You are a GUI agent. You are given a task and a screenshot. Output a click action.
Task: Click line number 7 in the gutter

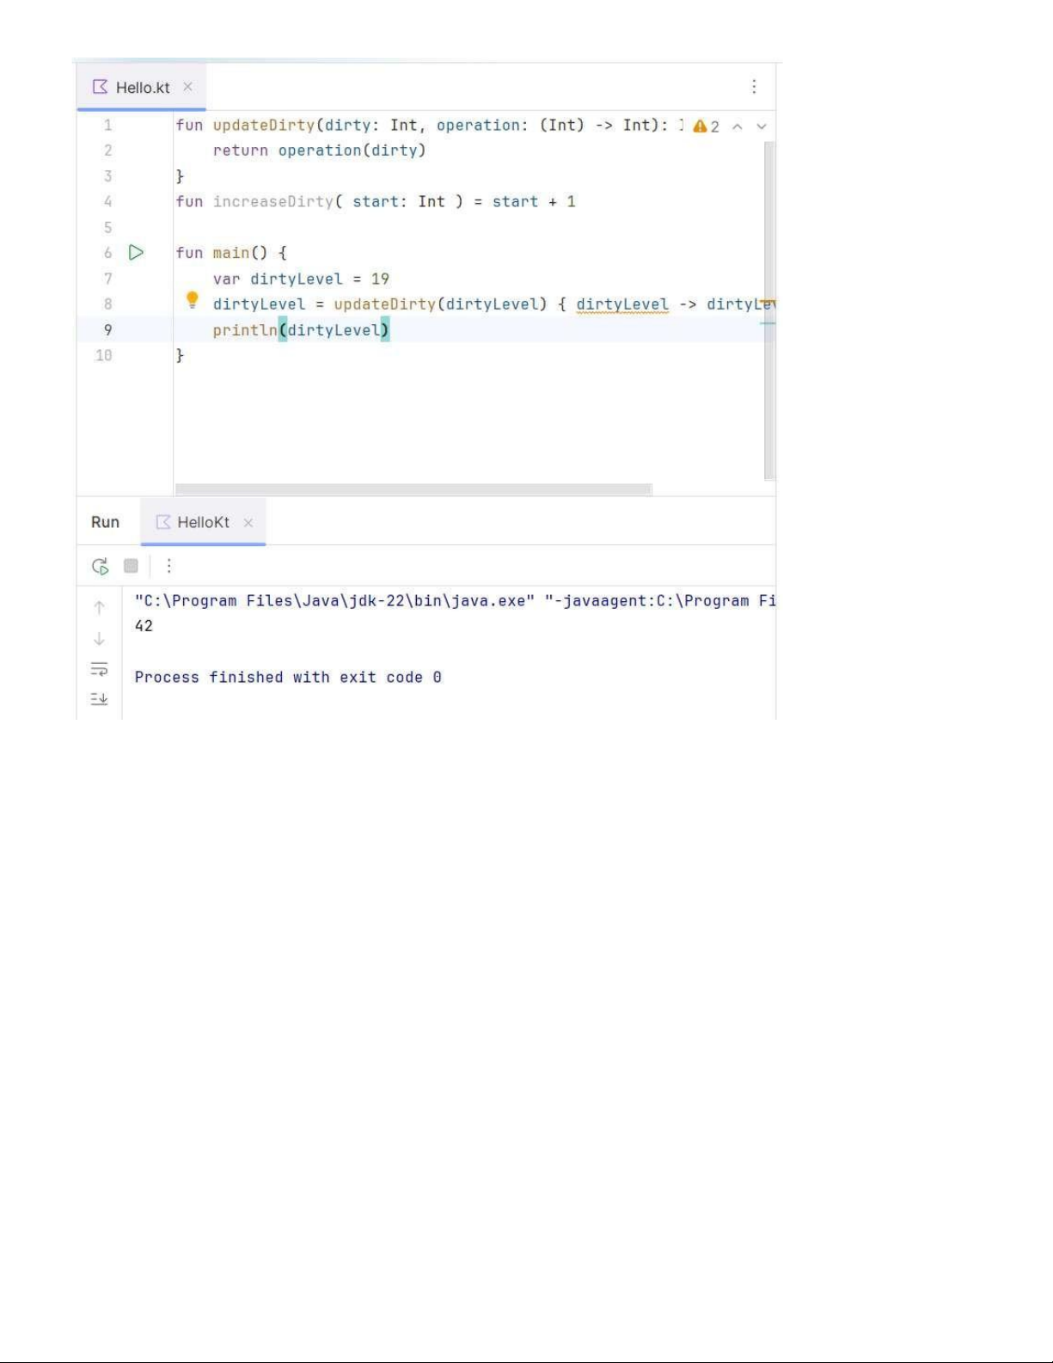coord(108,279)
